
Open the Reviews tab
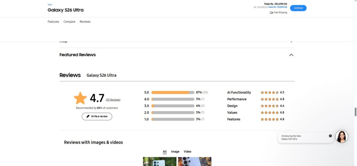tap(85, 22)
